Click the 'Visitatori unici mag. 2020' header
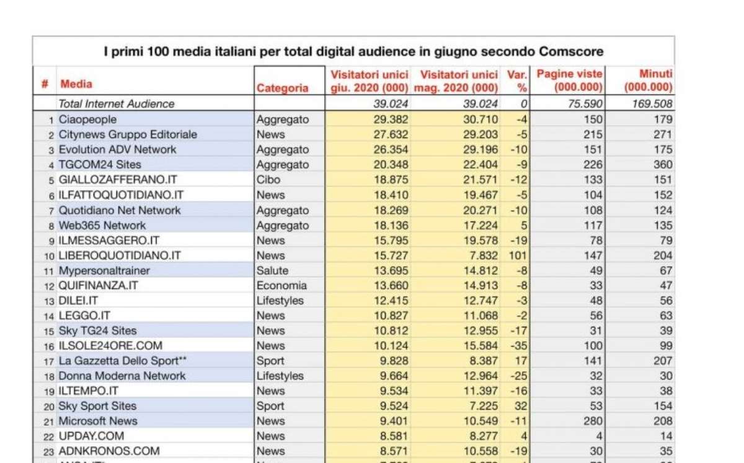The width and height of the screenshot is (744, 463). (456, 81)
